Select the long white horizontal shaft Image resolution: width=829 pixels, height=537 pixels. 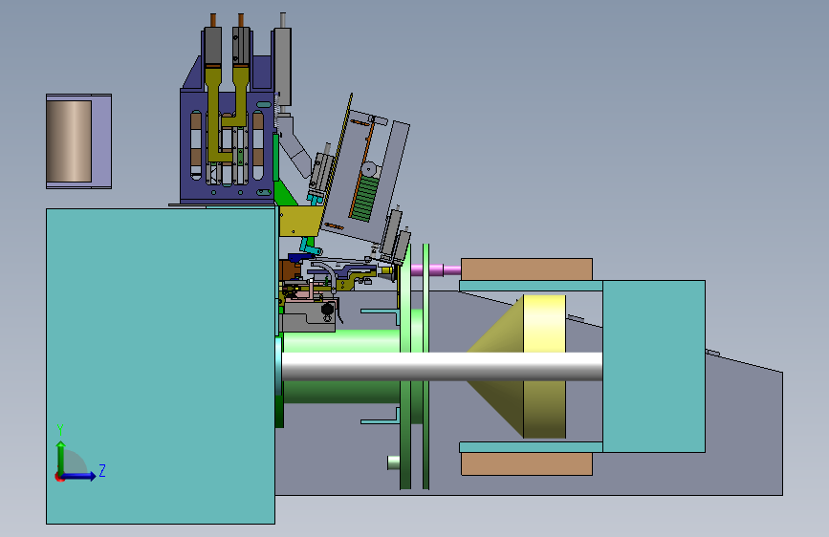(x=442, y=366)
